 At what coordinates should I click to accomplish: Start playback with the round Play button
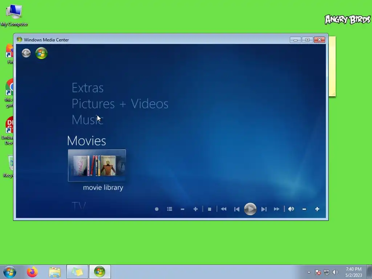250,209
